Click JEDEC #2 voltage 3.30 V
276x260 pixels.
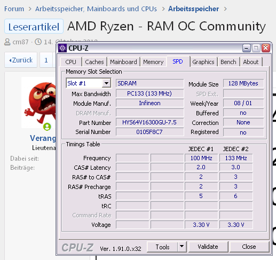(x=236, y=225)
